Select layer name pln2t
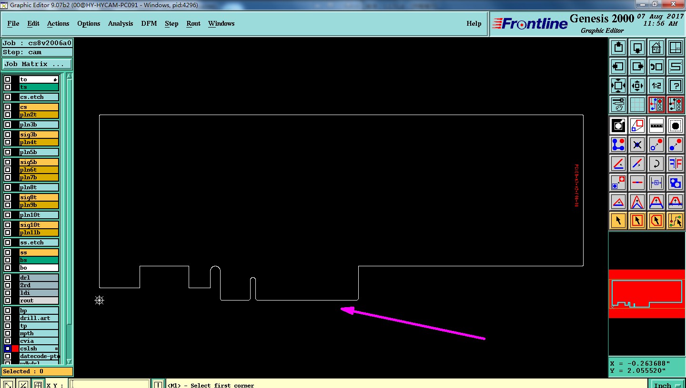686x388 pixels. (x=39, y=115)
